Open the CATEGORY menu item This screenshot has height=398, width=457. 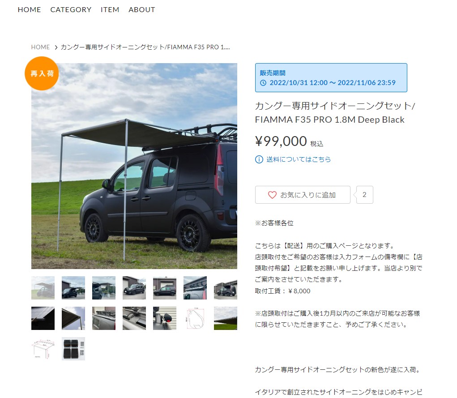tap(71, 9)
